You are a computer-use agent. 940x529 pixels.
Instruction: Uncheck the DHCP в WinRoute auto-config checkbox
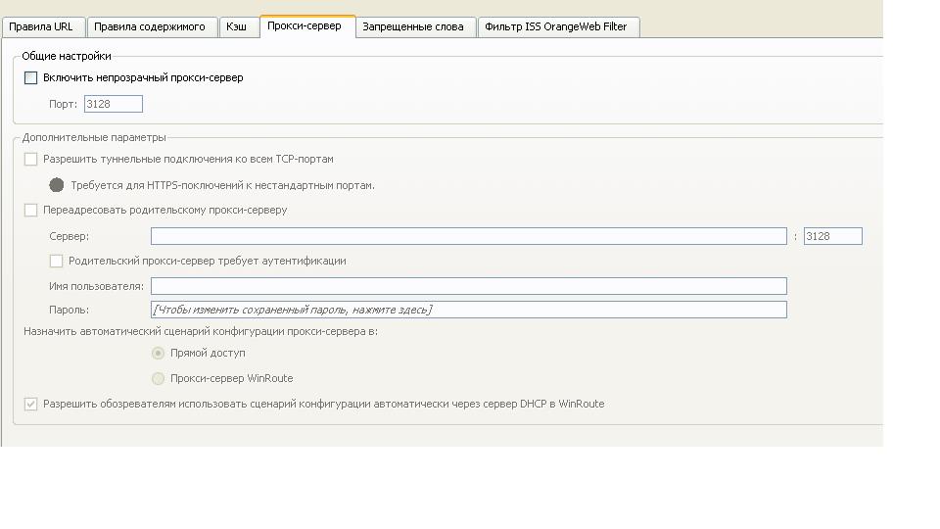30,405
